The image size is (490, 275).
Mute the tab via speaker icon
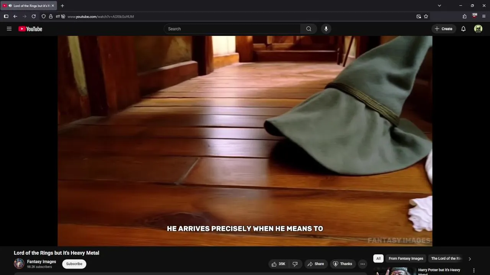10,6
